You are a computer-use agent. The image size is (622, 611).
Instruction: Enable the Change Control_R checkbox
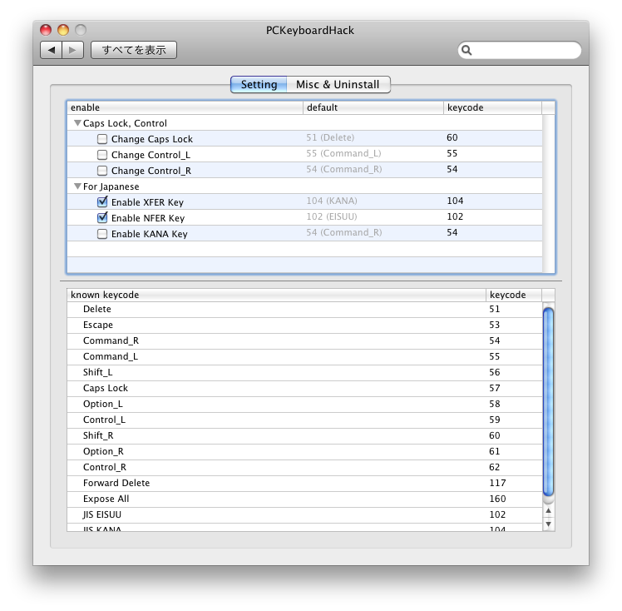[102, 171]
